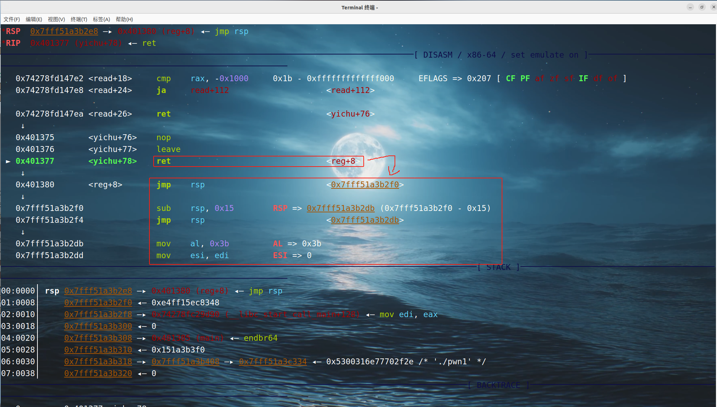
Task: Open the 视图(V) menu
Action: tap(56, 19)
